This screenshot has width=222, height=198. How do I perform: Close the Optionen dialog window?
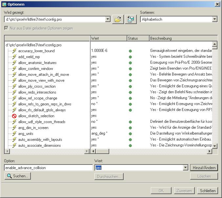[x=217, y=4]
